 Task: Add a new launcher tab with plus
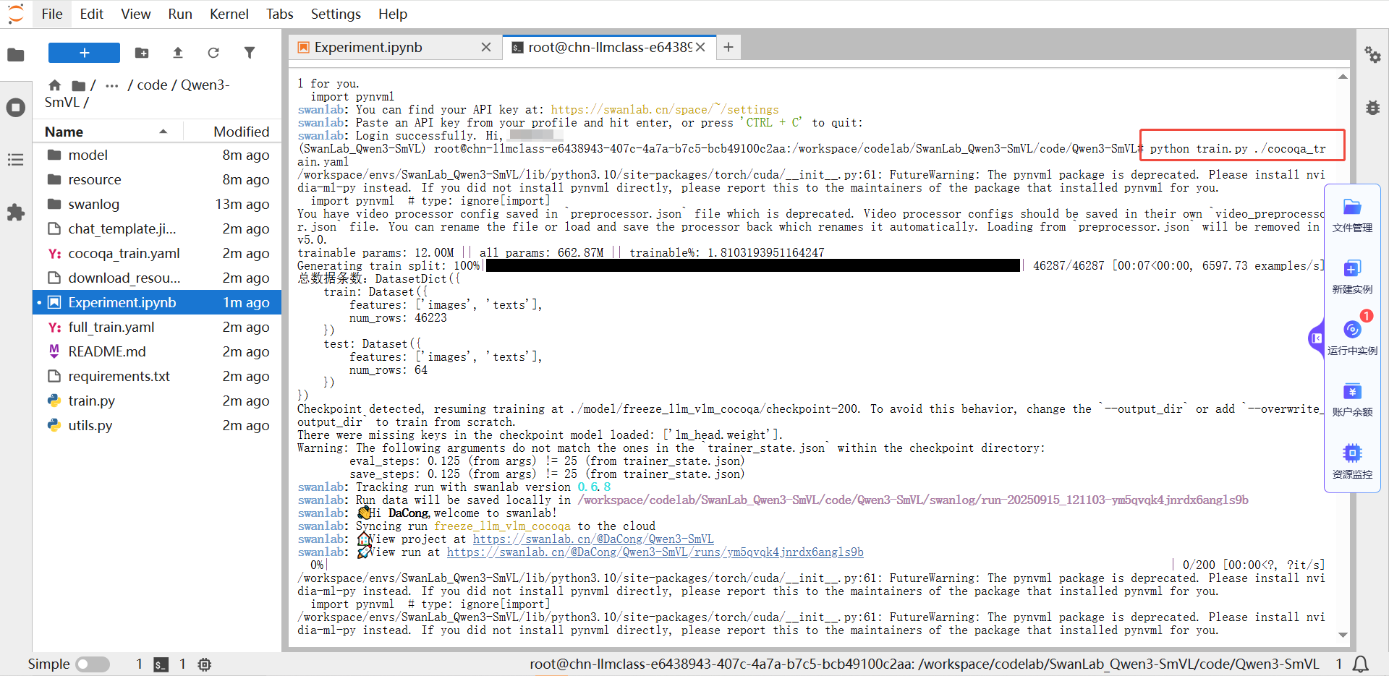point(729,47)
